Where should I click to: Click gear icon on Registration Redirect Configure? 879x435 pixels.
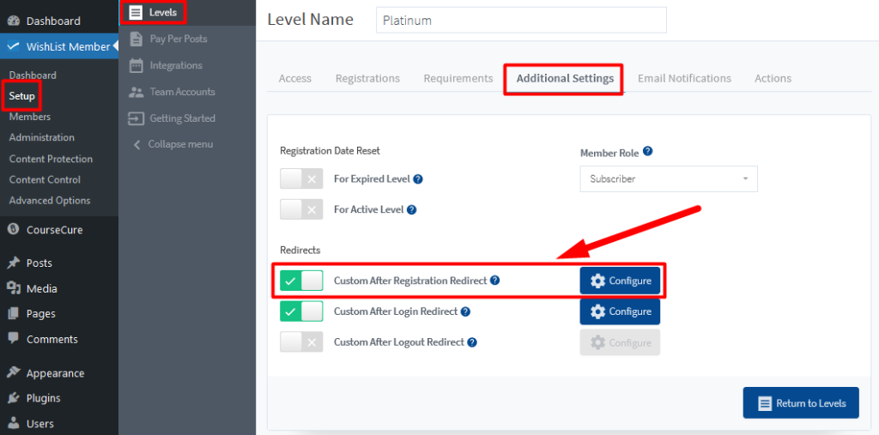point(597,281)
